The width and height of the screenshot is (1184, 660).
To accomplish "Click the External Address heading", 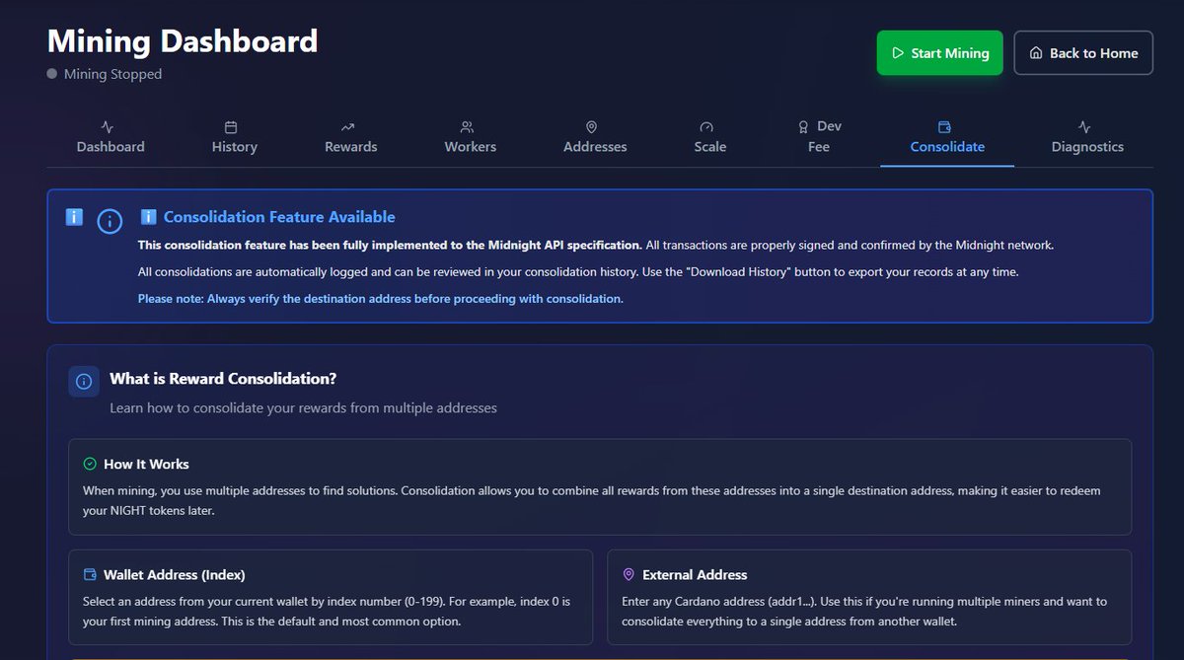I will 695,574.
